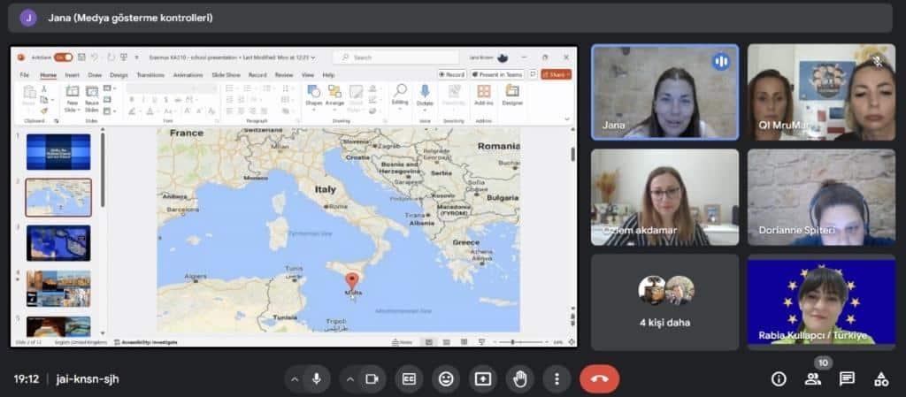Open the Insert tab in PowerPoint
The width and height of the screenshot is (906, 397).
pos(72,75)
